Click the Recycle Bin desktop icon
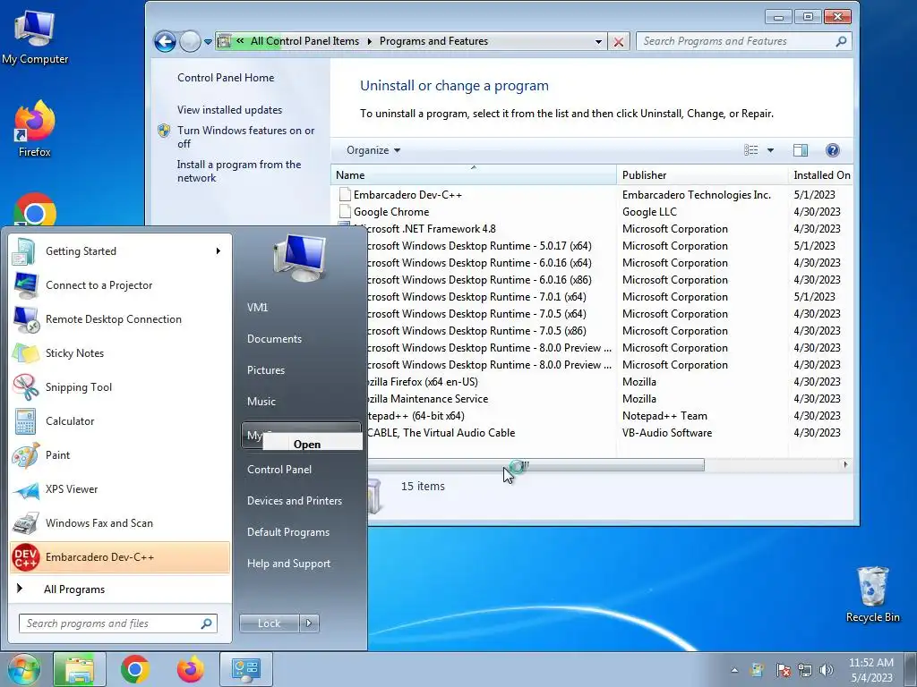The height and width of the screenshot is (687, 917). coord(872,594)
